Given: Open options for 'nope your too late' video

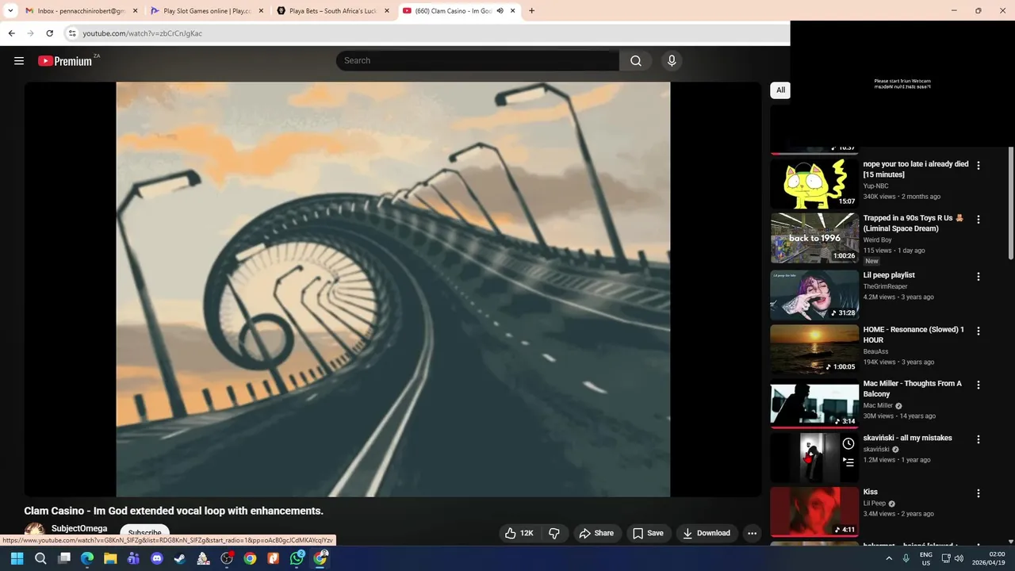Looking at the screenshot, I should (978, 166).
